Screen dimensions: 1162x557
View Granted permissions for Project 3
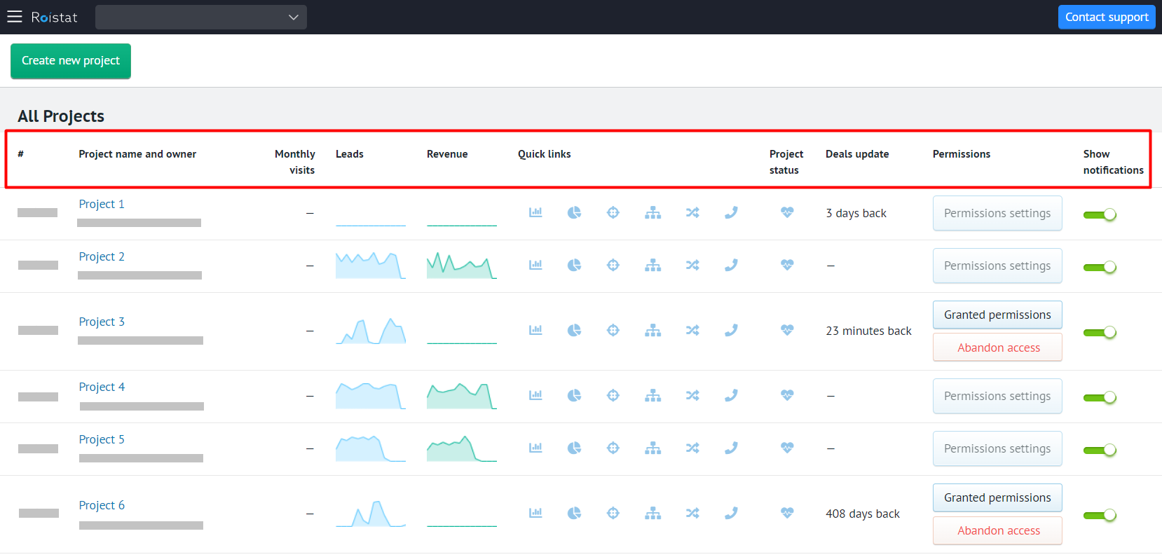pos(997,315)
